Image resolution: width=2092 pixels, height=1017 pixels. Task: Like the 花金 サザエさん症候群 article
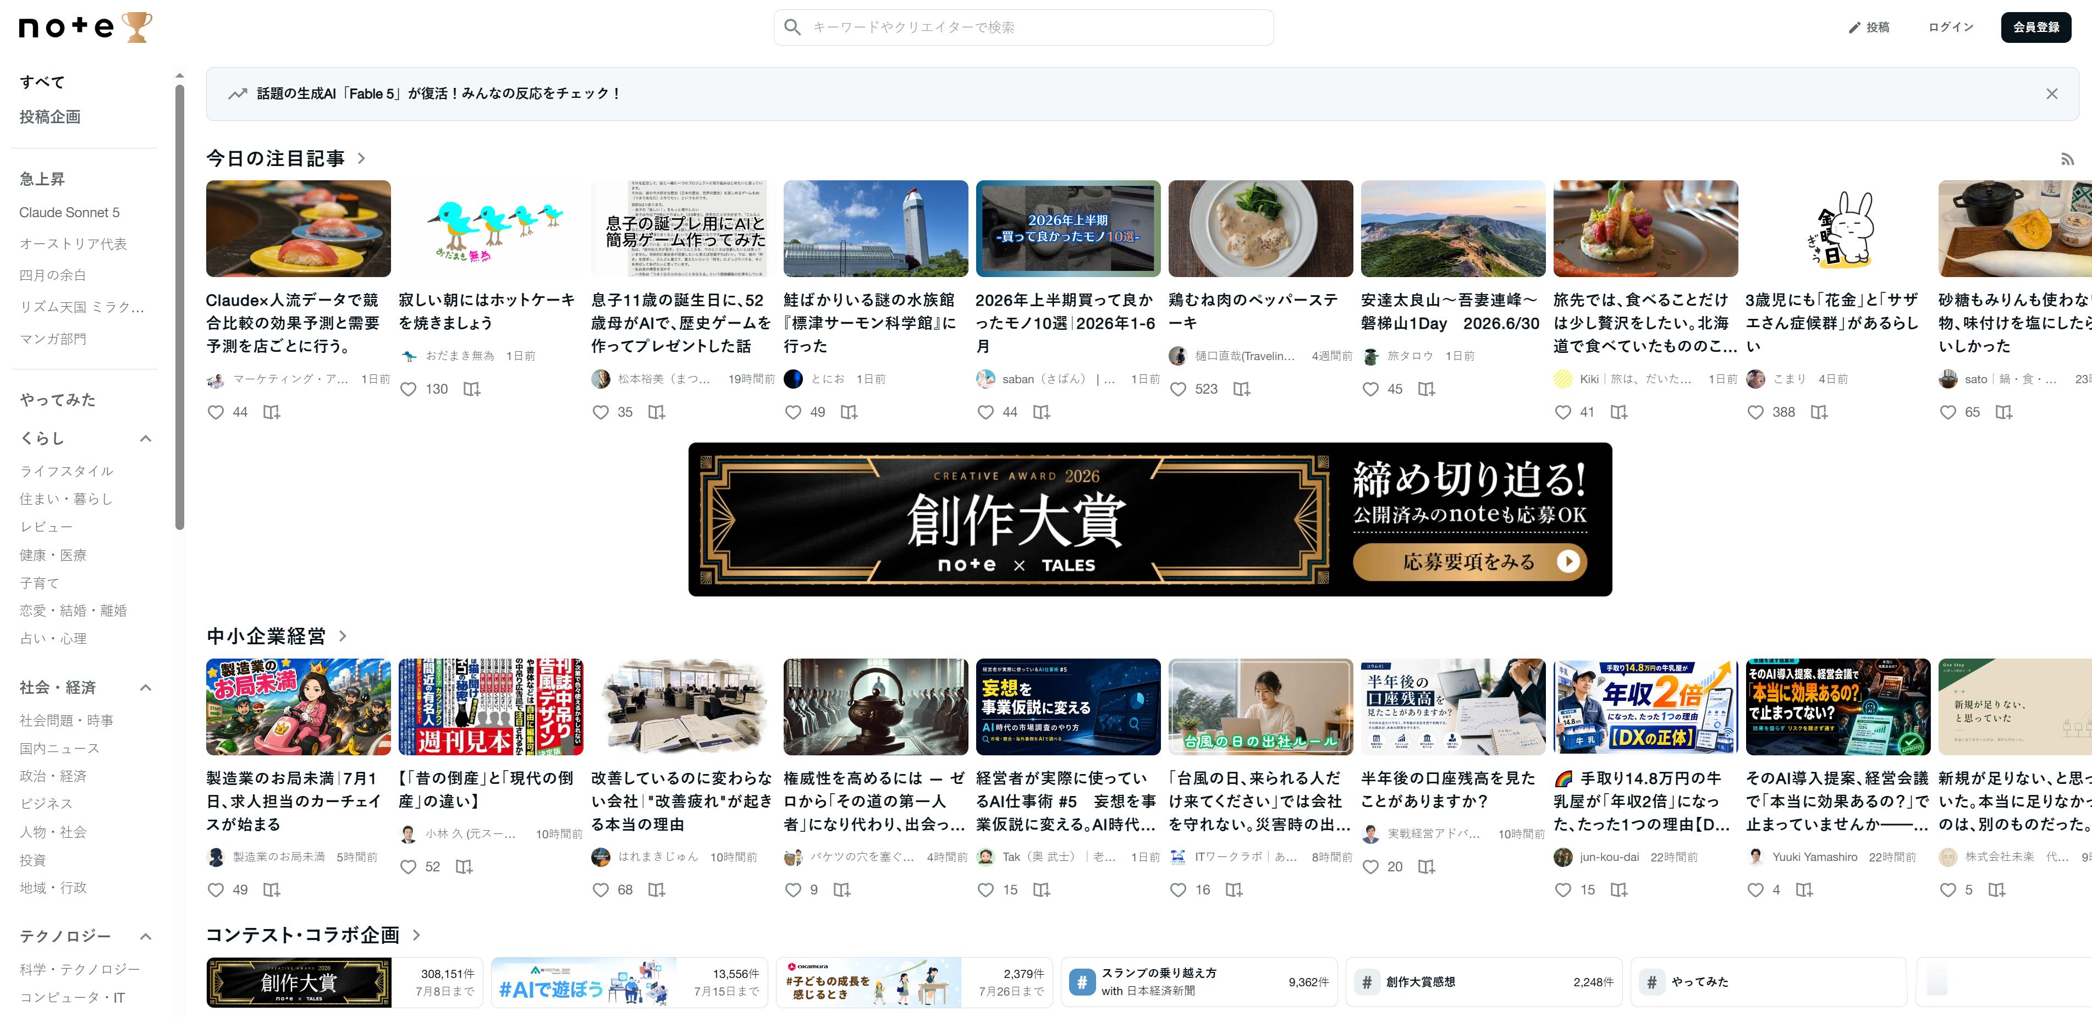(1756, 412)
